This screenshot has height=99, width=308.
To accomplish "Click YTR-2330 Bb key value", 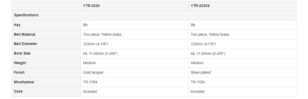I will tap(85, 25).
